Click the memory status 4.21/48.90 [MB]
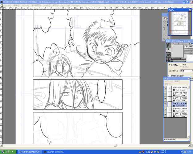The width and height of the screenshot is (193, 154). click(170, 140)
